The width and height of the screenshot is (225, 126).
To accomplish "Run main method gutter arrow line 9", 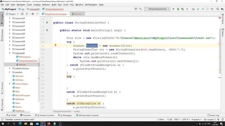I will 47,30.
